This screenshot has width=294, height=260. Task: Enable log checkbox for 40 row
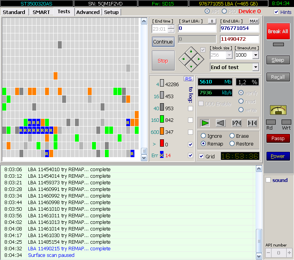tap(191, 108)
